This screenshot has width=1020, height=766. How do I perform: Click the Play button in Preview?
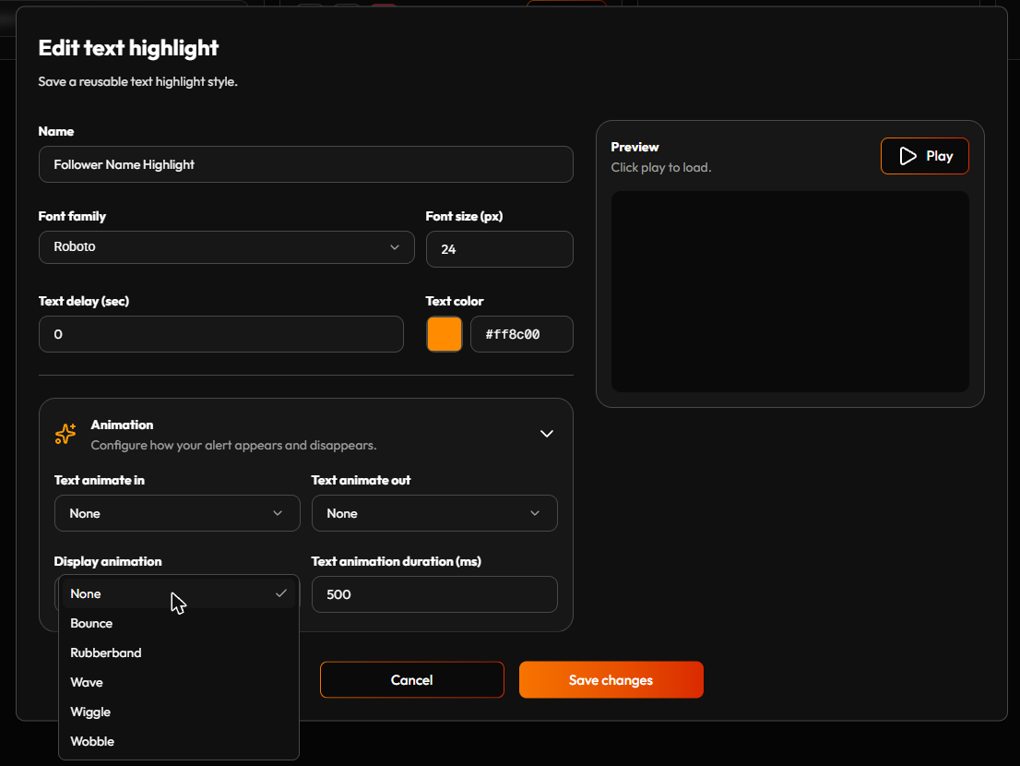click(924, 156)
